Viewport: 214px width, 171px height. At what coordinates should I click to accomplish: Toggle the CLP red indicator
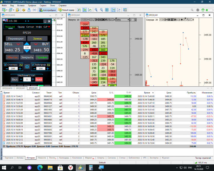click(x=49, y=27)
